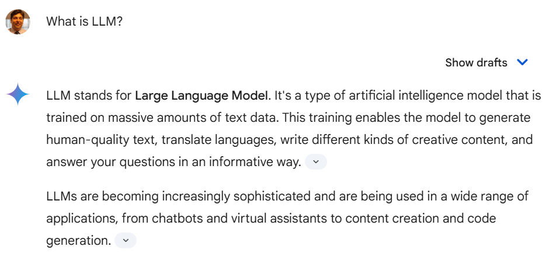Click the bold 'Large Language Model' text
This screenshot has width=556, height=264.
pos(201,96)
